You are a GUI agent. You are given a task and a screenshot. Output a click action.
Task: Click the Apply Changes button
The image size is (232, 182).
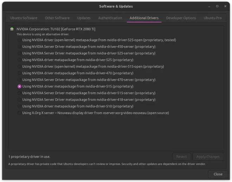[x=208, y=157]
